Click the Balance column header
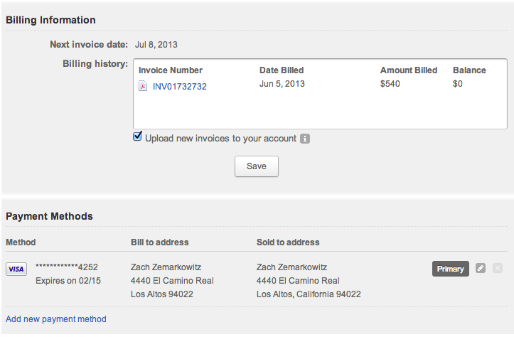Viewport: 514px width, 337px height. point(469,70)
